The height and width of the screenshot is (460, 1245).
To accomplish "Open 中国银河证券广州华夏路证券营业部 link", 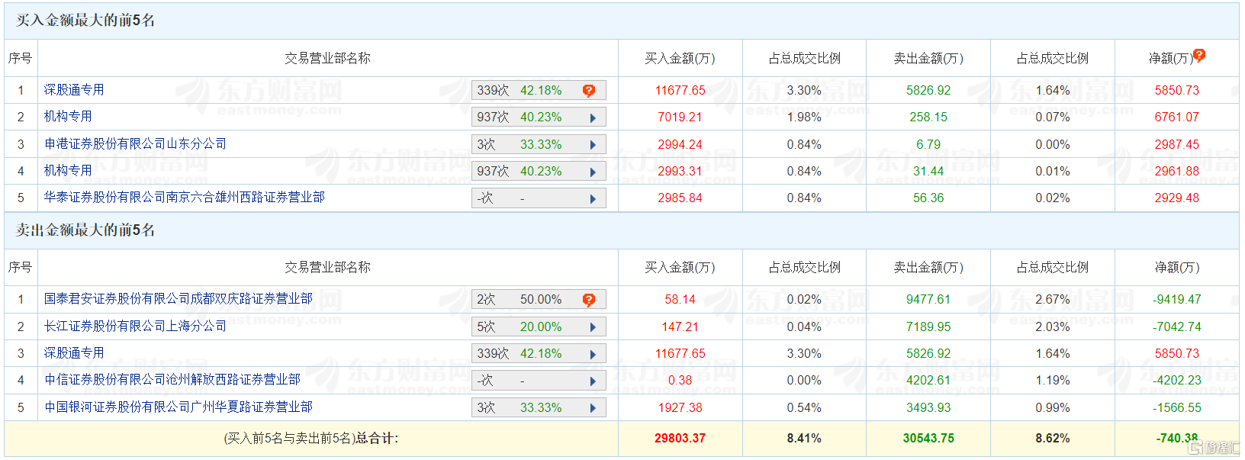I will 178,407.
